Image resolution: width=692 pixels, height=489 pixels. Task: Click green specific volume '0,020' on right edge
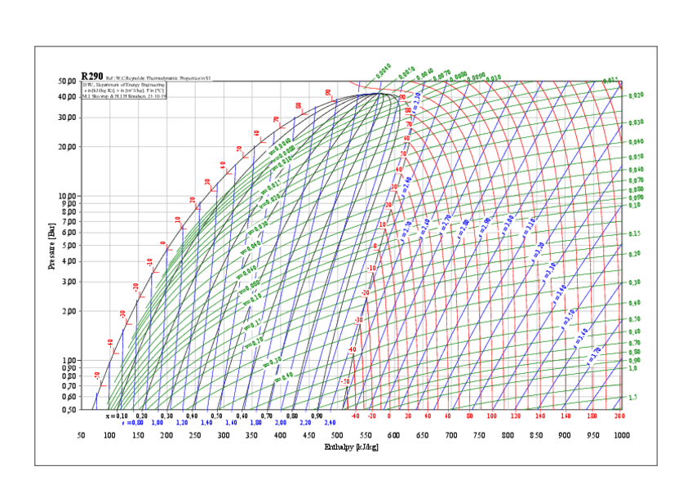point(636,96)
